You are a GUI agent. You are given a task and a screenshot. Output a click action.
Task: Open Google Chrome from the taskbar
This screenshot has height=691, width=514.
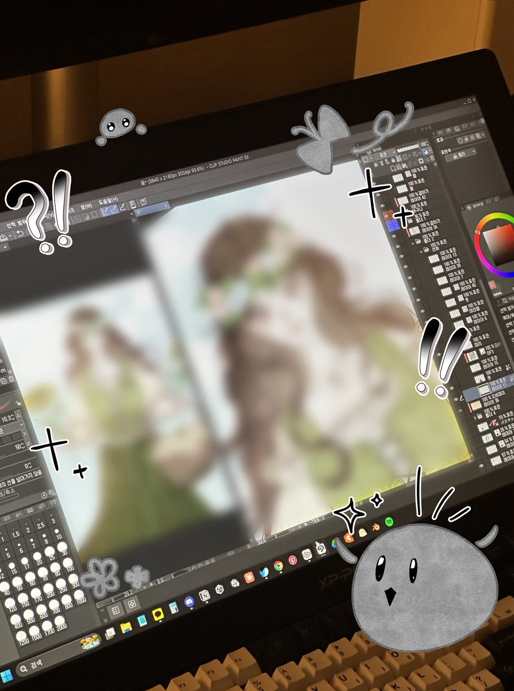278,567
